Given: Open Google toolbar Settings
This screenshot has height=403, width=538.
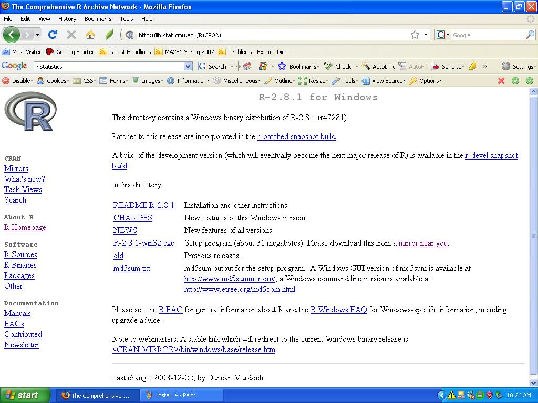Looking at the screenshot, I should click(519, 67).
